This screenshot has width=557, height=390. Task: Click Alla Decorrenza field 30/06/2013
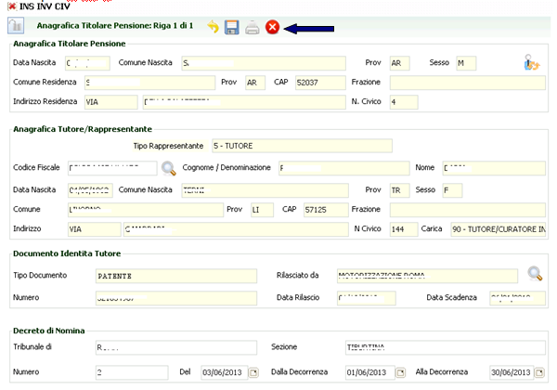click(512, 372)
